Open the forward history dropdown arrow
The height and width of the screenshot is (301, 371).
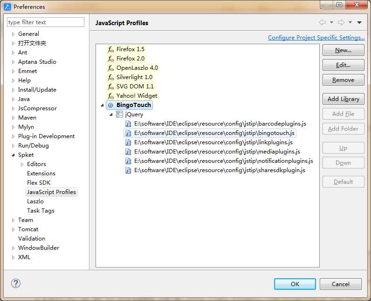point(350,22)
